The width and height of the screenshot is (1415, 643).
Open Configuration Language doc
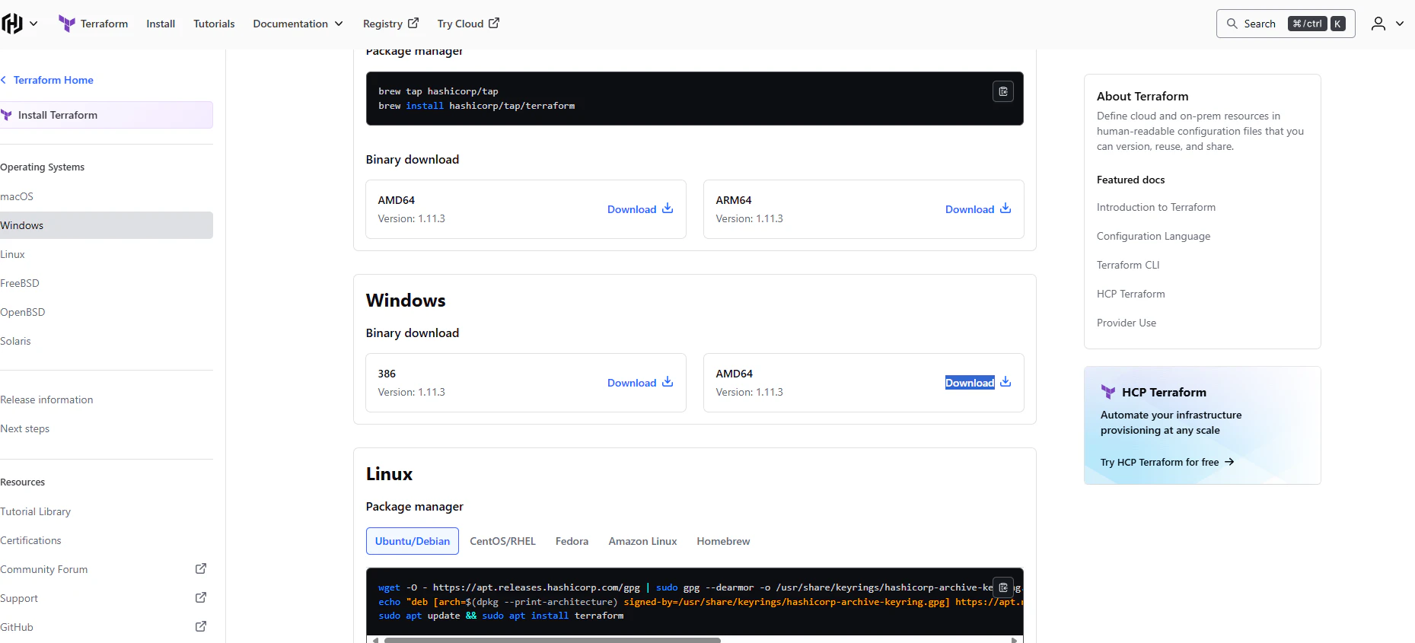pyautogui.click(x=1153, y=236)
